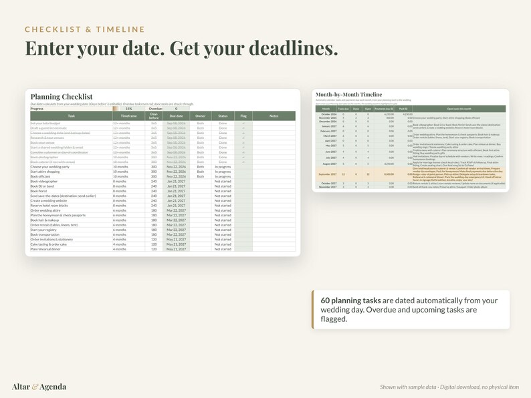Select the Order wedding attire task cell

72,210
